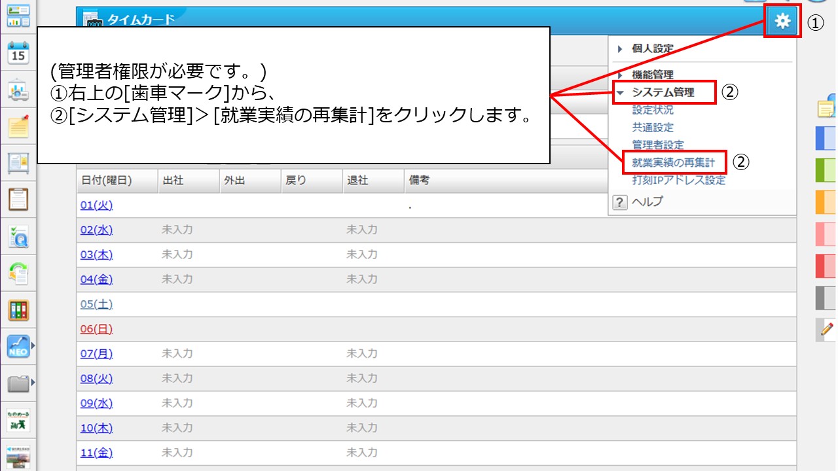This screenshot has width=838, height=471.
Task: Open the 11(金) date link
Action: (x=96, y=453)
